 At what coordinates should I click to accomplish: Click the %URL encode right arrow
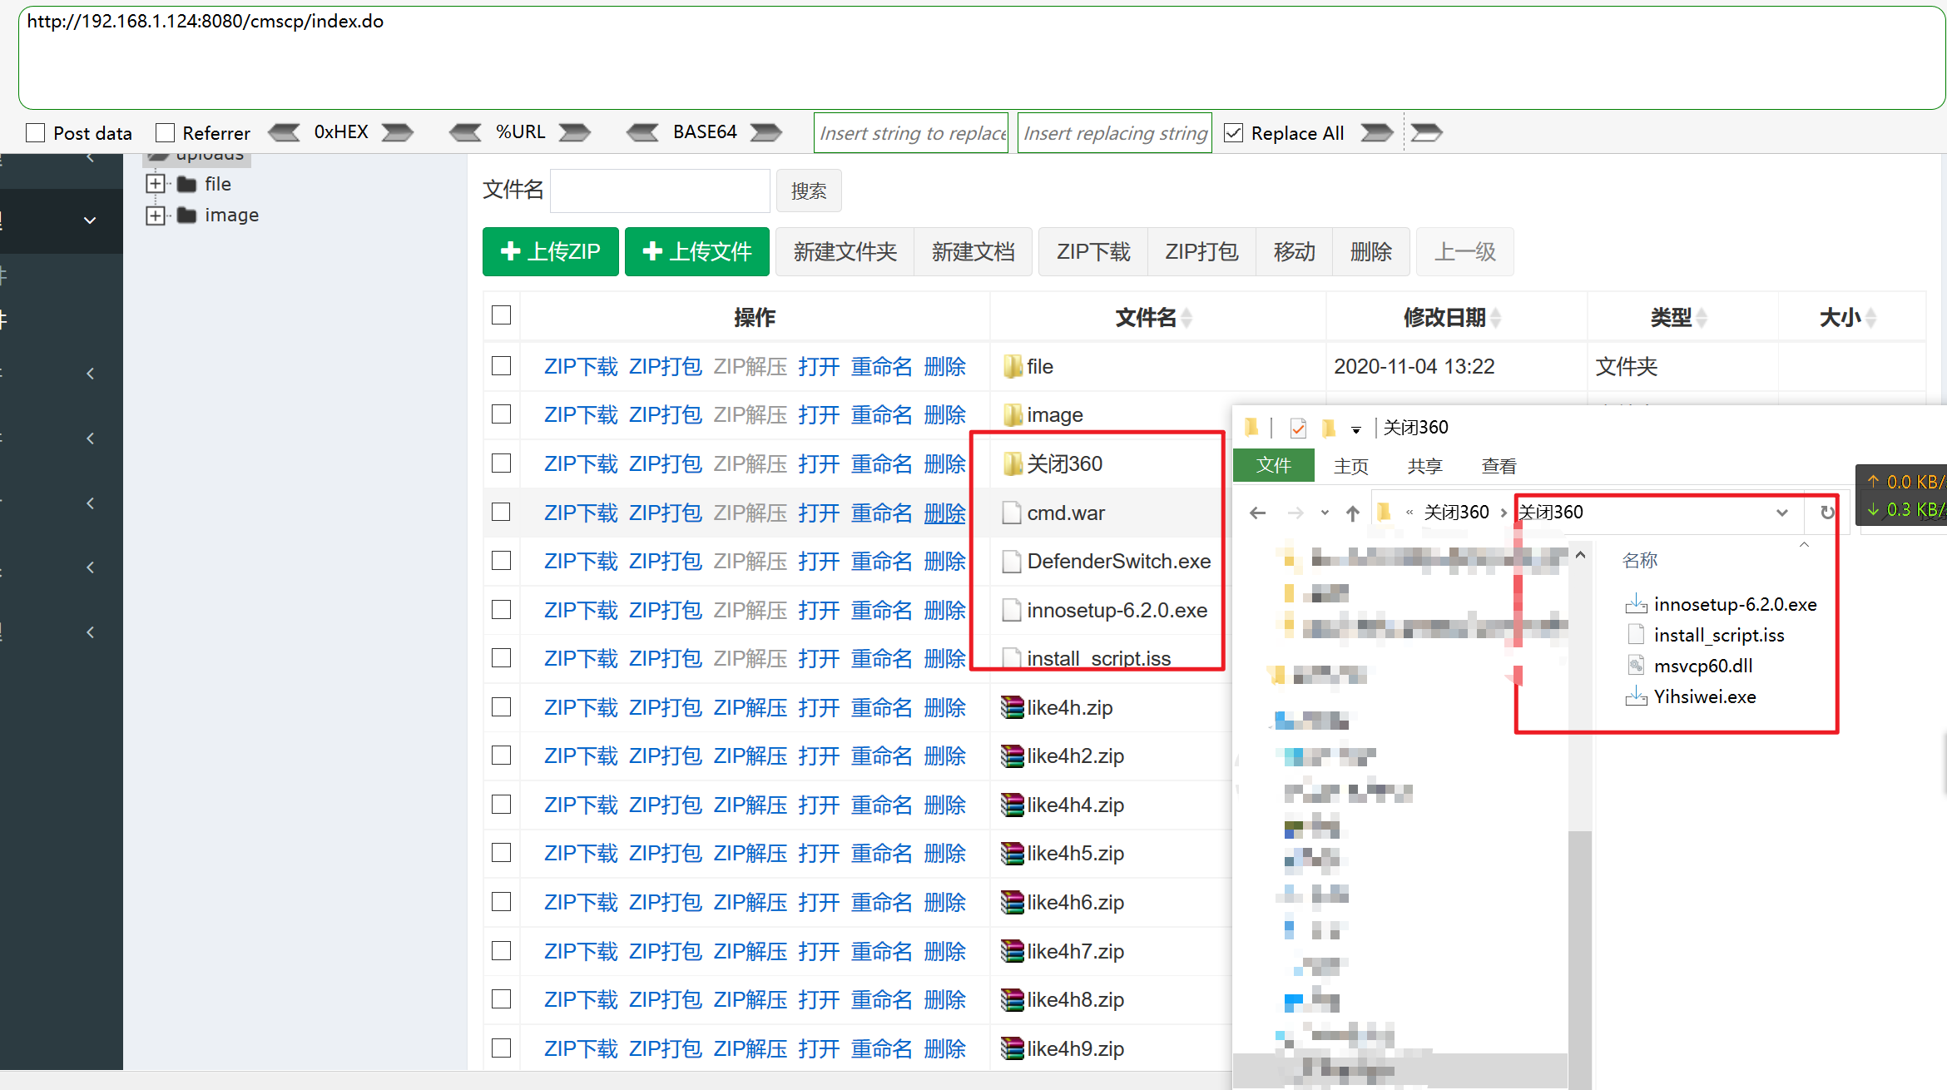(x=574, y=132)
